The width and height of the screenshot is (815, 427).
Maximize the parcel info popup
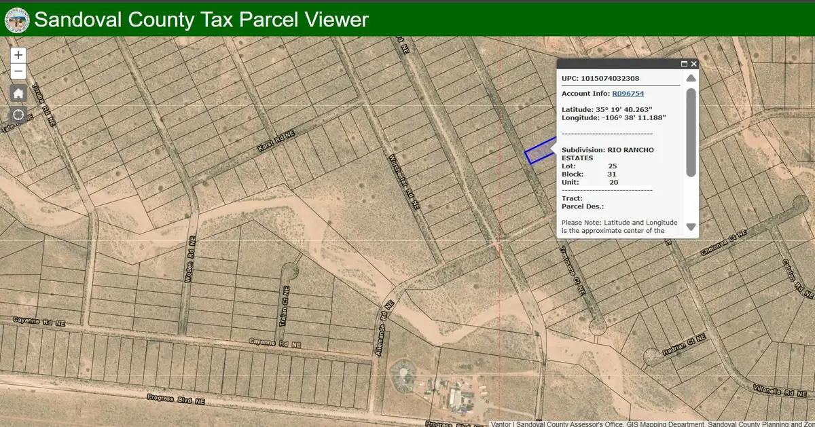[x=684, y=64]
